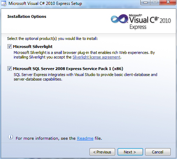Image resolution: width=177 pixels, height=159 pixels.
Task: Open the Readme file link
Action: [x=85, y=138]
